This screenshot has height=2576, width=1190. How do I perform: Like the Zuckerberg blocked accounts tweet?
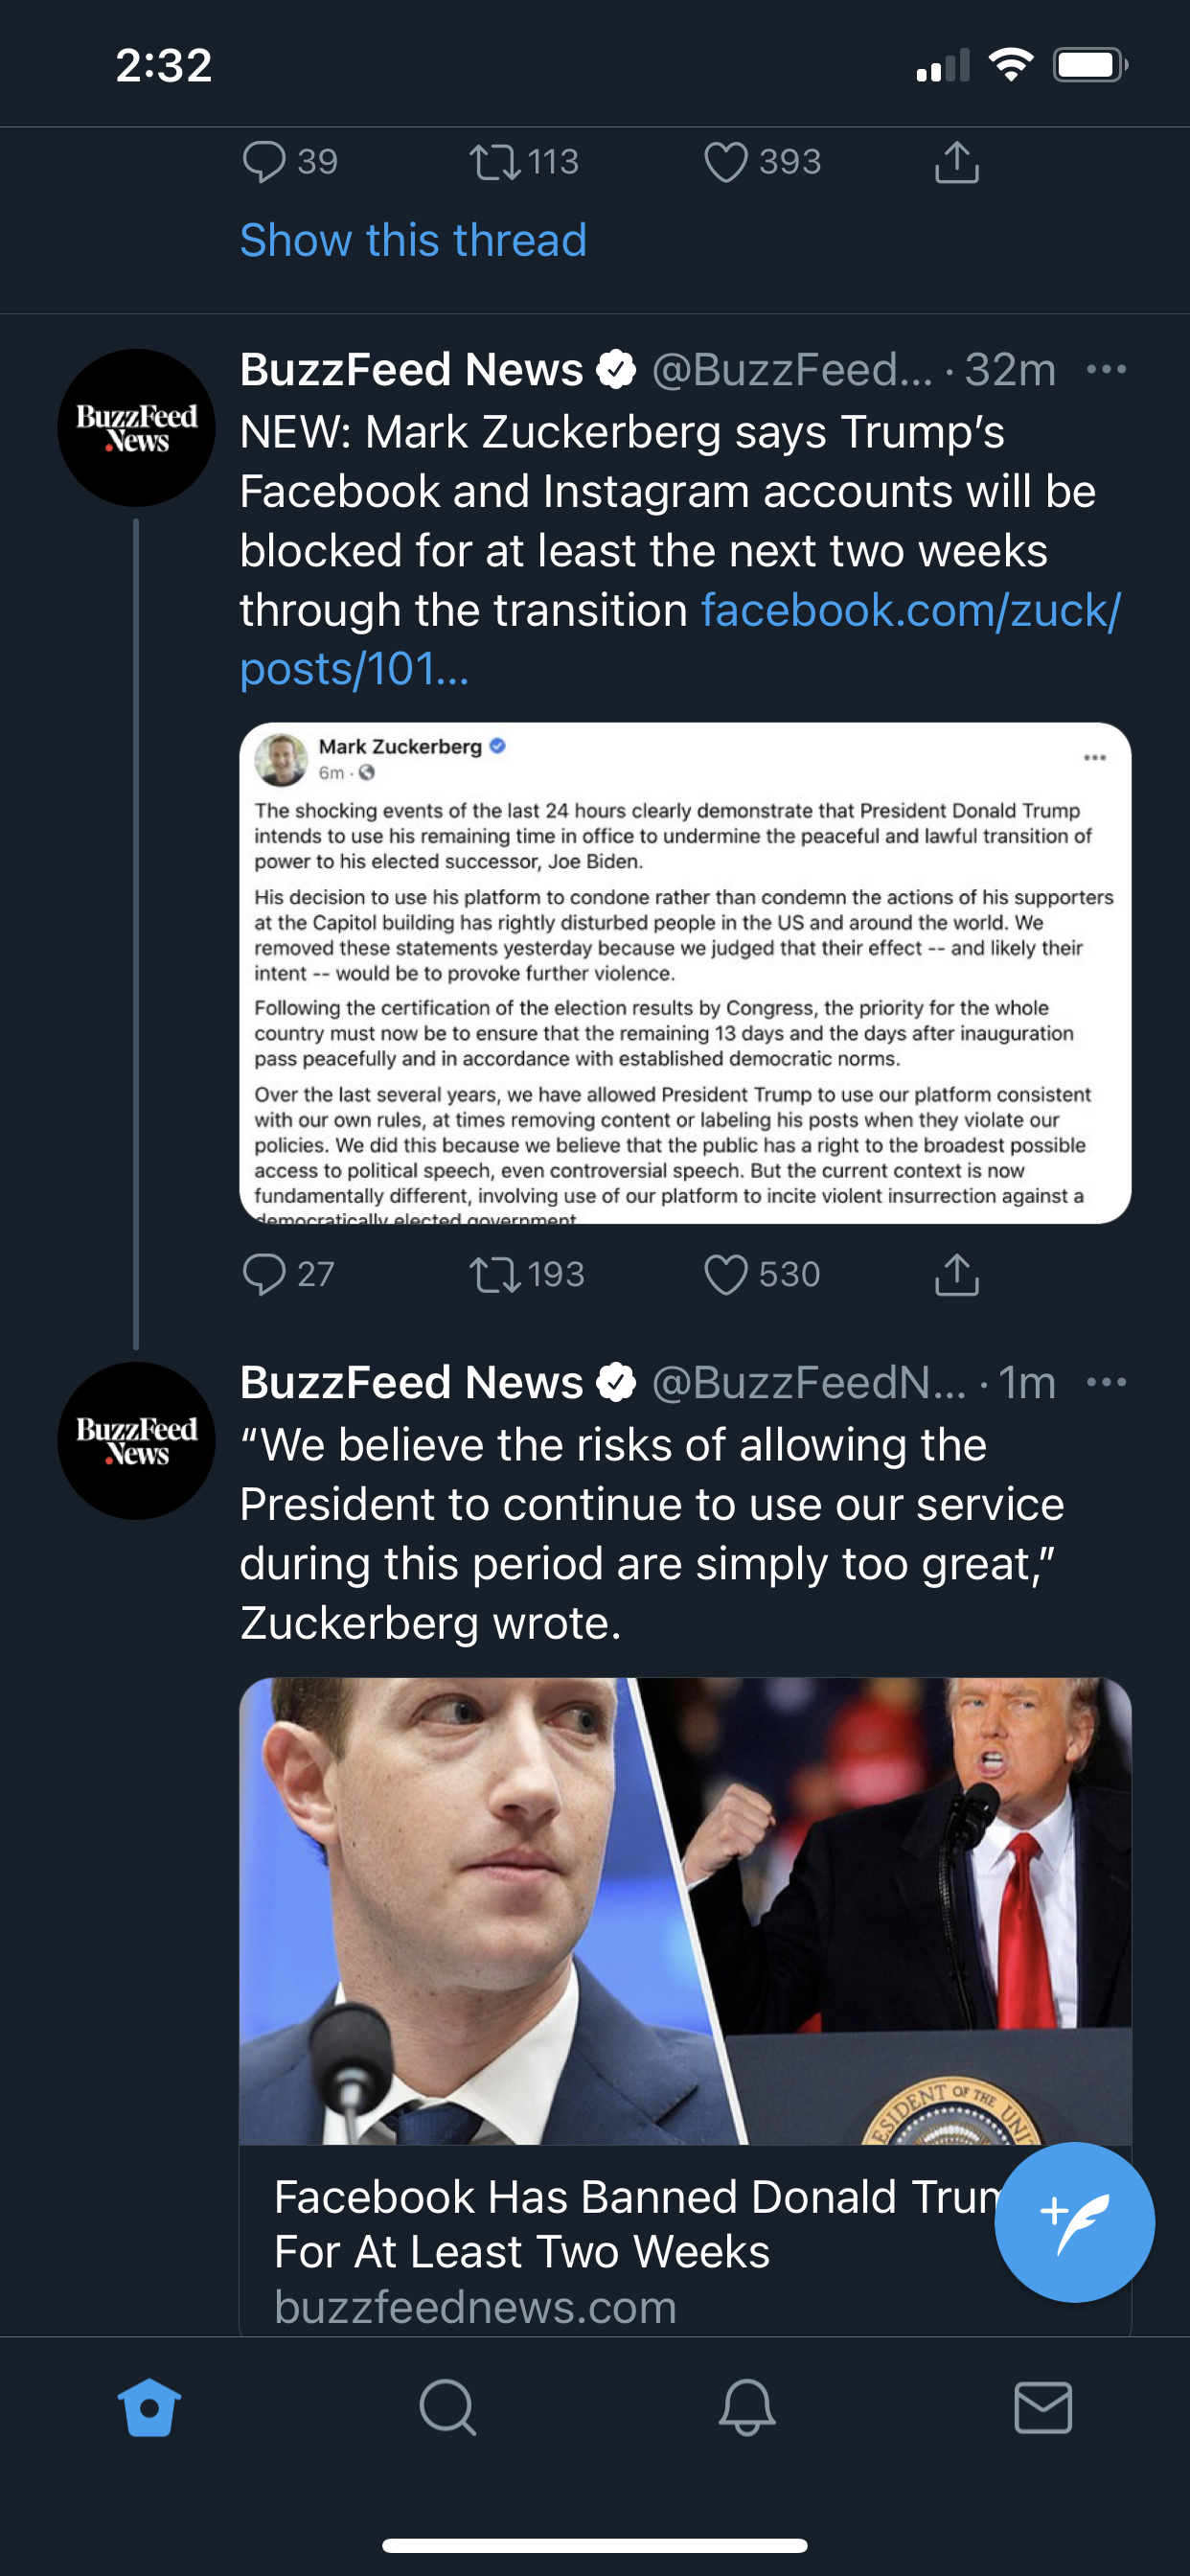726,1275
